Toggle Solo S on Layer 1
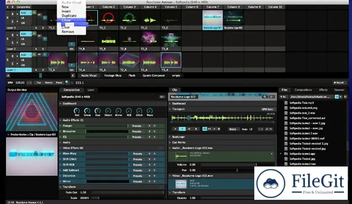This screenshot has height=204, width=352. (12, 64)
